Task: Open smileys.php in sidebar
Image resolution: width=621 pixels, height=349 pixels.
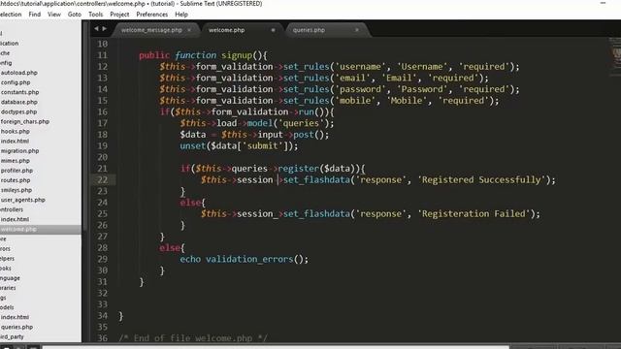Action: [16, 190]
